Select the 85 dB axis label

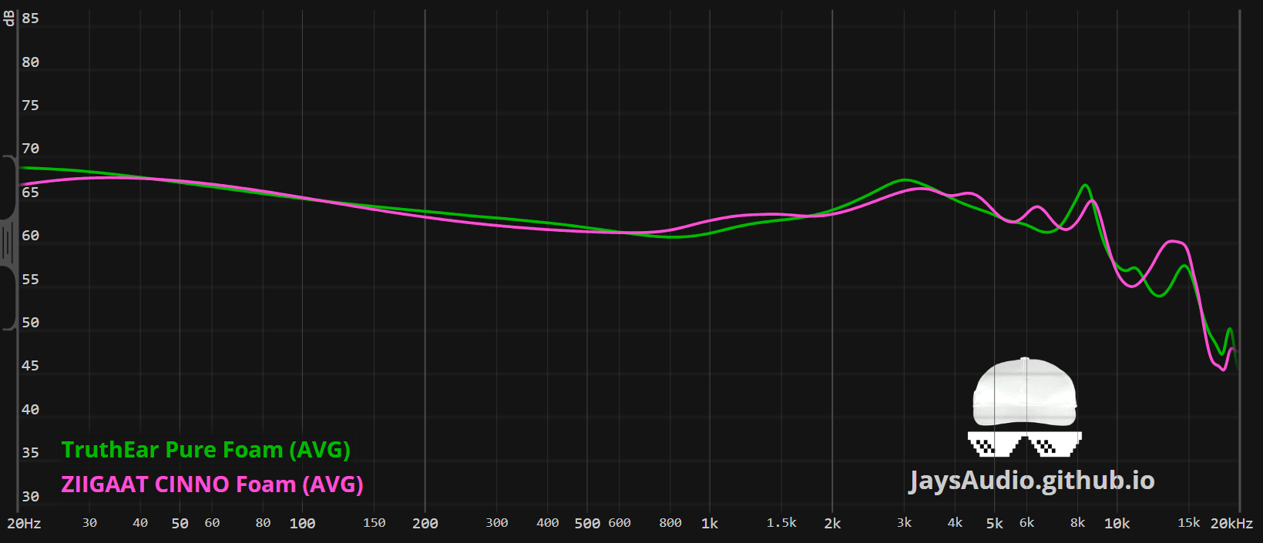(30, 18)
